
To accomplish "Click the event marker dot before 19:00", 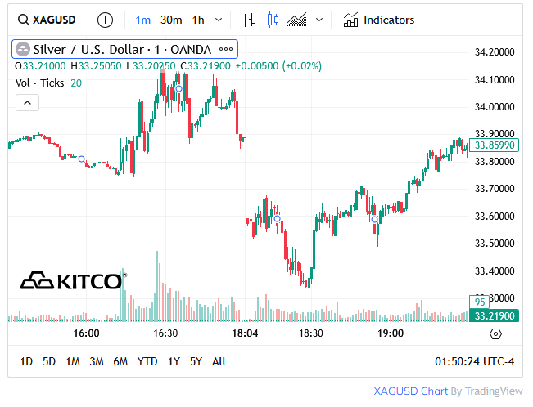I will (375, 219).
